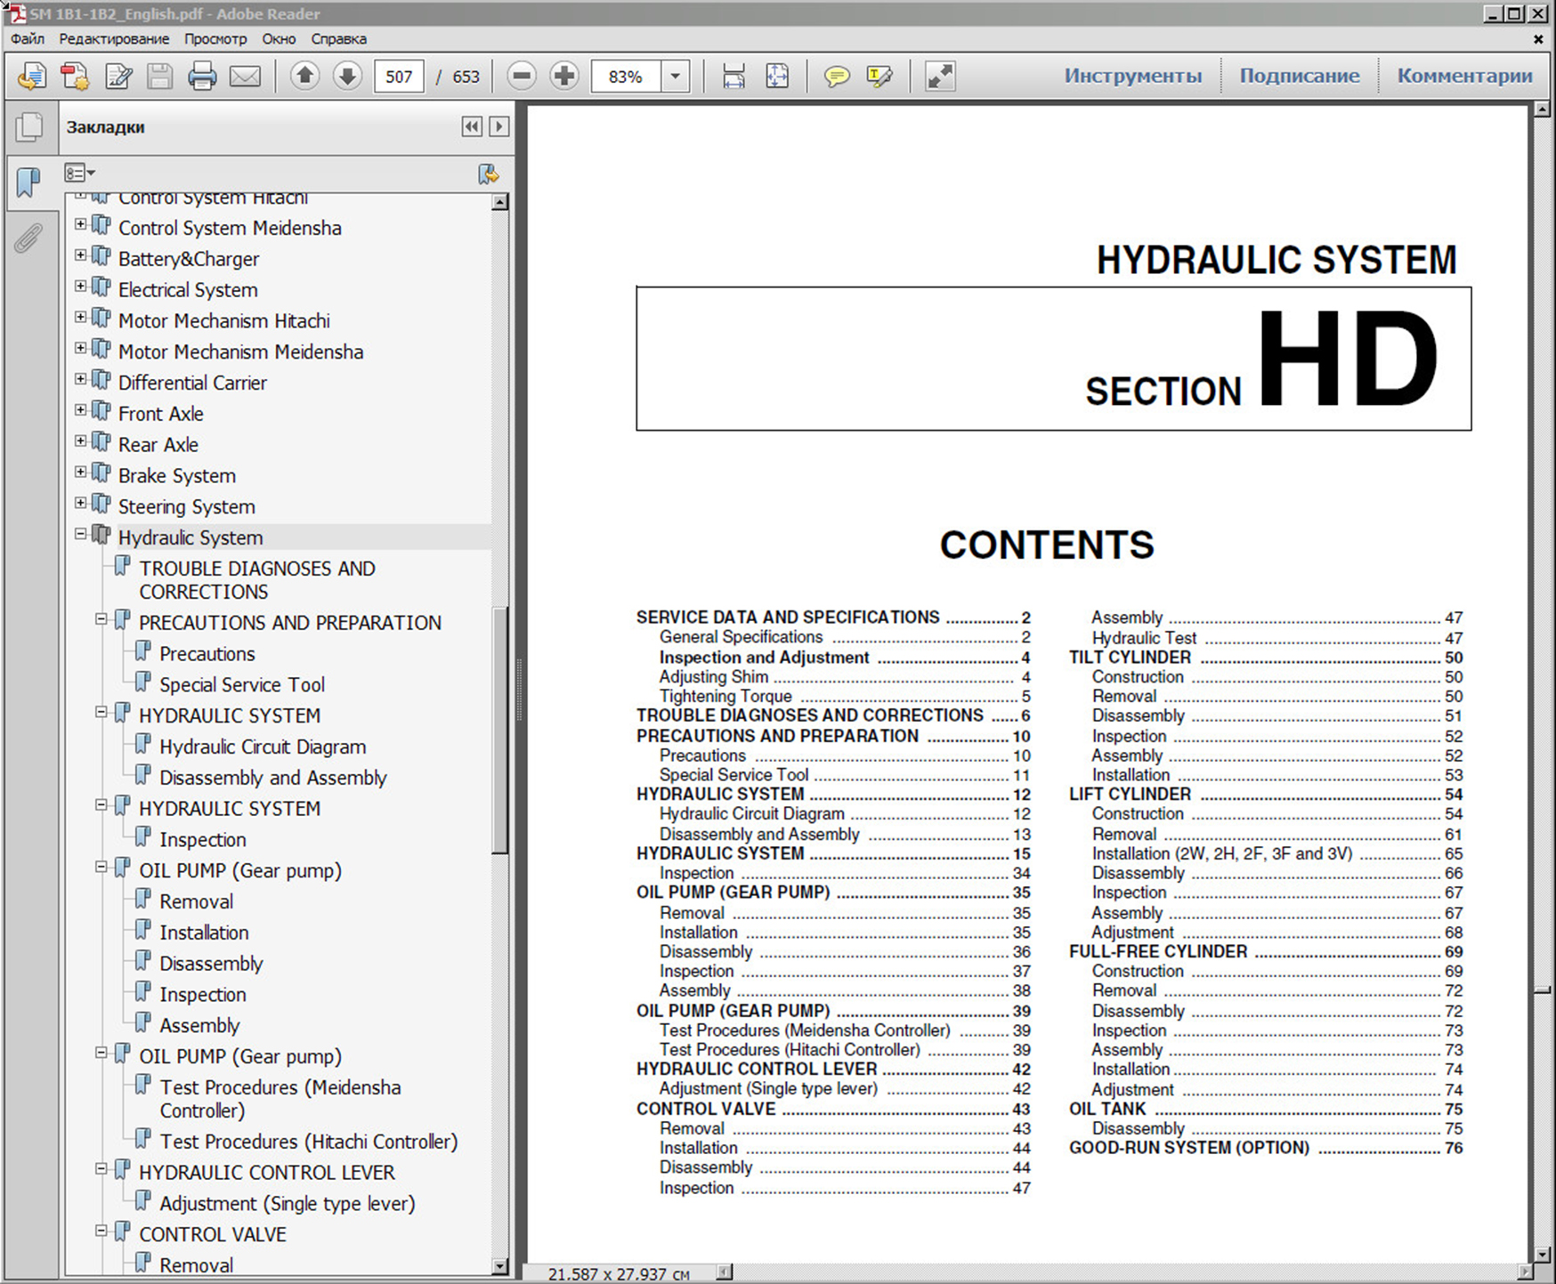Open the Справка menu

pos(338,39)
